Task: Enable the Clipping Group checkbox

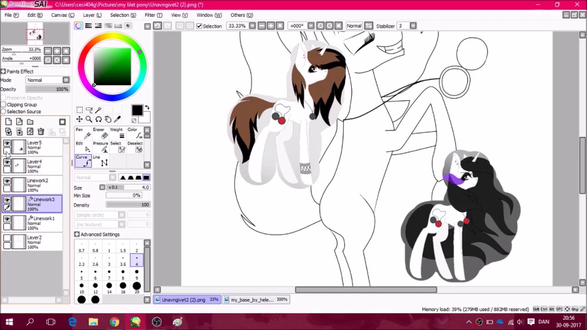Action: [x=3, y=105]
